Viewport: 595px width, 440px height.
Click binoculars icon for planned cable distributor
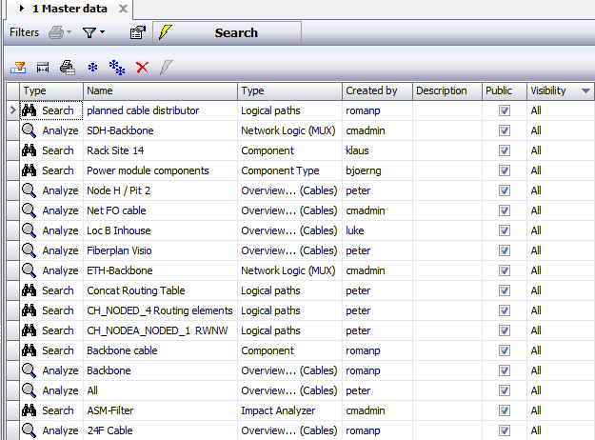coord(29,110)
